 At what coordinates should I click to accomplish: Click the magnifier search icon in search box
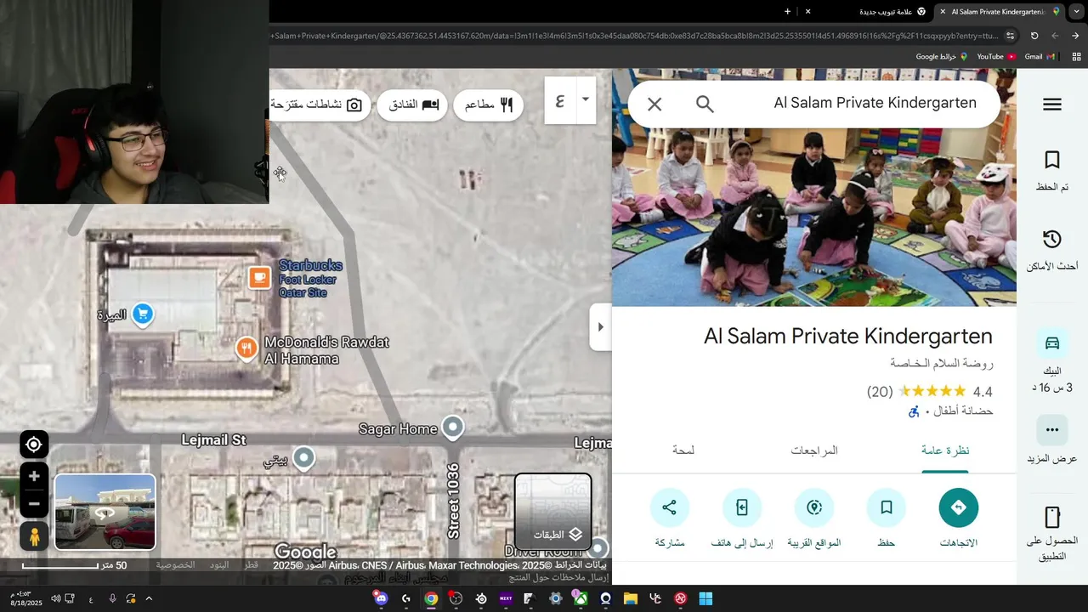(x=705, y=104)
